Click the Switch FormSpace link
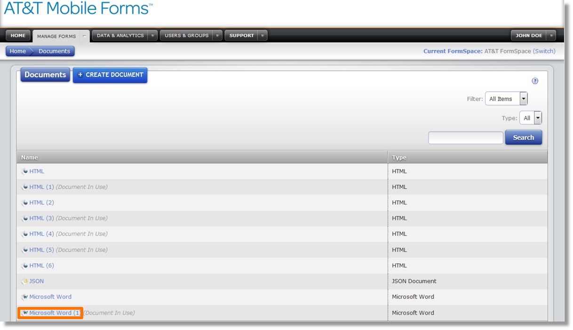 544,51
